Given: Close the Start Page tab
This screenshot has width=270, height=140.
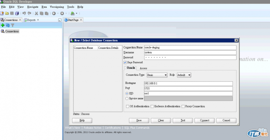Looking at the screenshot, I should click(x=81, y=20).
